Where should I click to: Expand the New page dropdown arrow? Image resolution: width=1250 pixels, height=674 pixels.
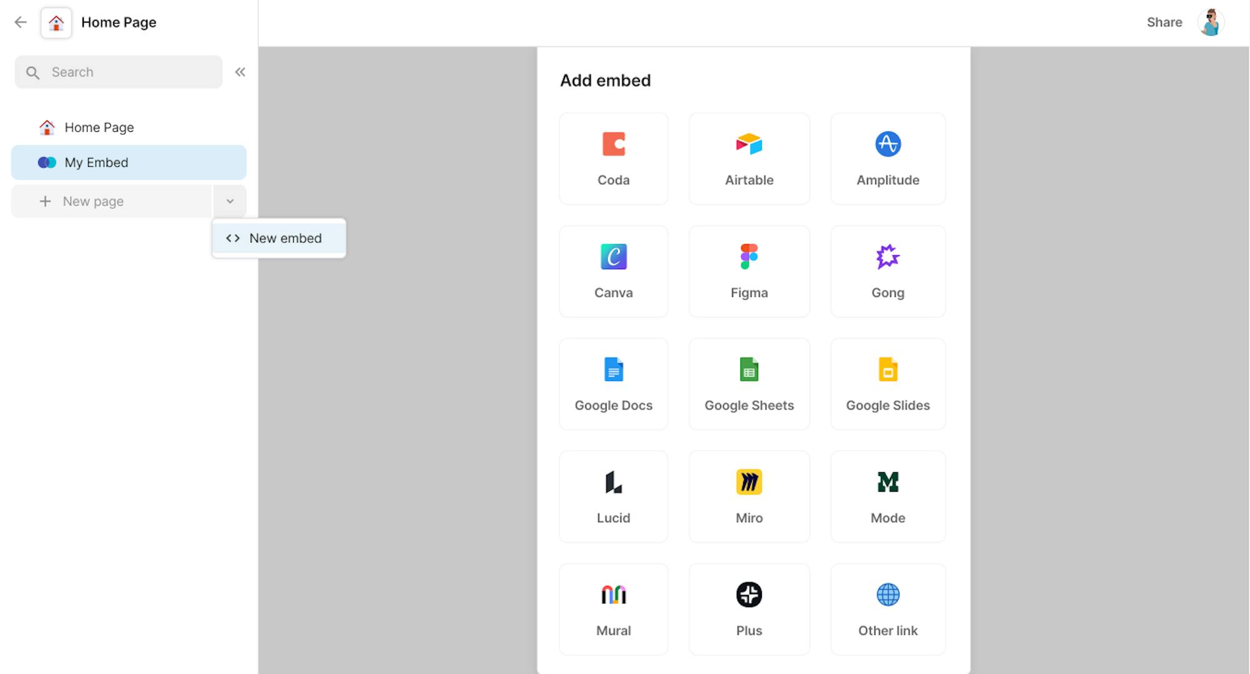pyautogui.click(x=230, y=201)
